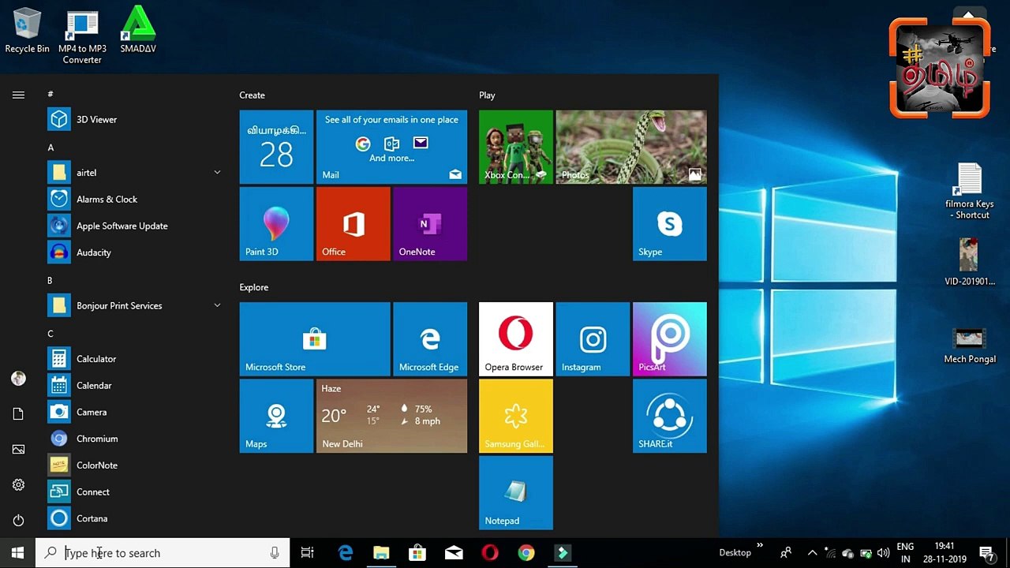Open the volume speaker tray icon
Image resolution: width=1010 pixels, height=568 pixels.
click(x=883, y=553)
